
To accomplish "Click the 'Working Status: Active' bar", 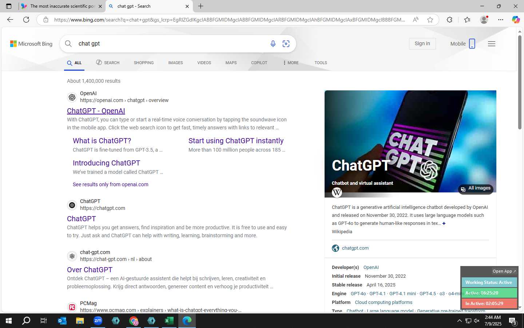I will (489, 282).
